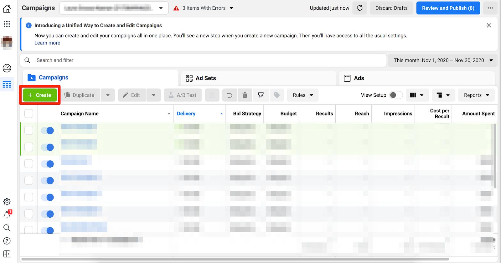Screen dimensions: 501x263
Task: Turn off the fourth campaign toggle
Action: point(48,180)
